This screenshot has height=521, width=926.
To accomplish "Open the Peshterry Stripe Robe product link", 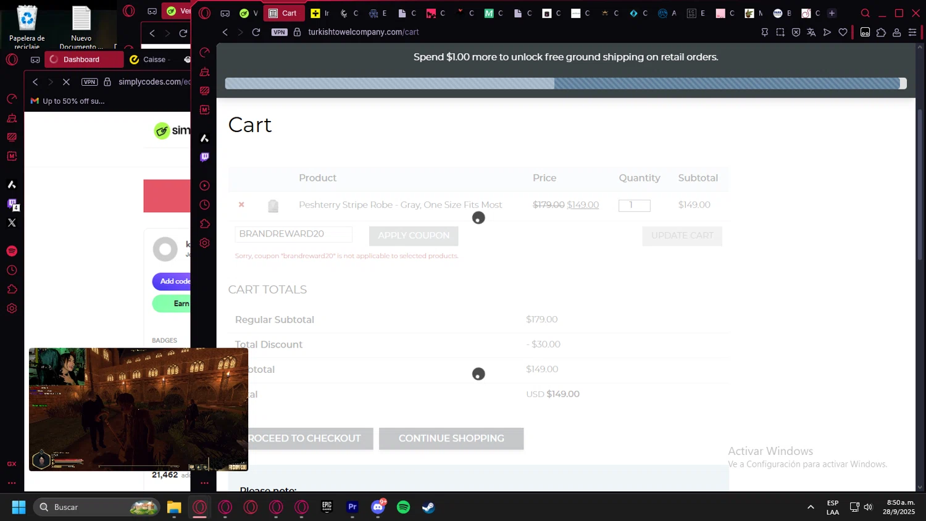I will (x=401, y=205).
